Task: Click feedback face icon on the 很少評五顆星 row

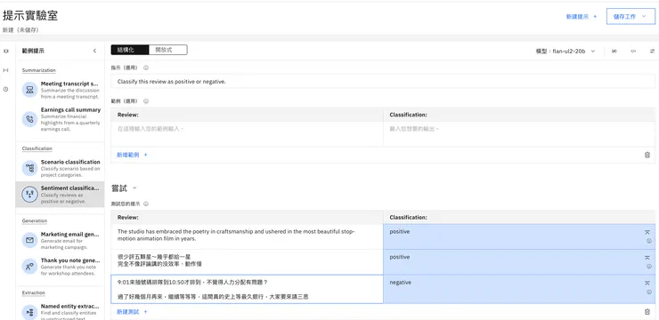Action: (x=649, y=267)
